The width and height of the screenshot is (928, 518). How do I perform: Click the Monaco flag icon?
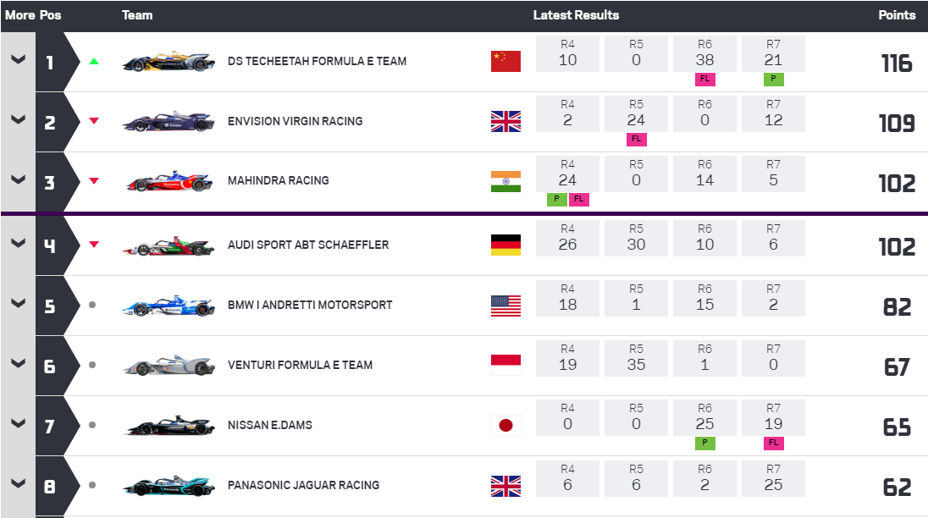pos(505,365)
